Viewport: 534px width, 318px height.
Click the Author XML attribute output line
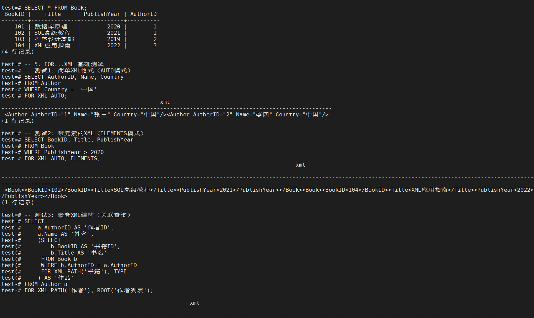coord(166,114)
